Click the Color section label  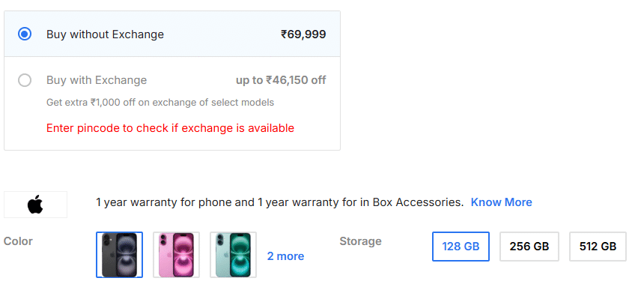18,241
